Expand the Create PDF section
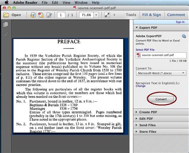The image size is (189, 153). pyautogui.click(x=161, y=112)
